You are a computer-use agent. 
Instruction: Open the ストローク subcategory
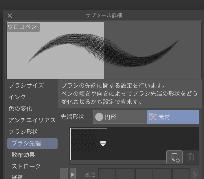[x=26, y=167]
